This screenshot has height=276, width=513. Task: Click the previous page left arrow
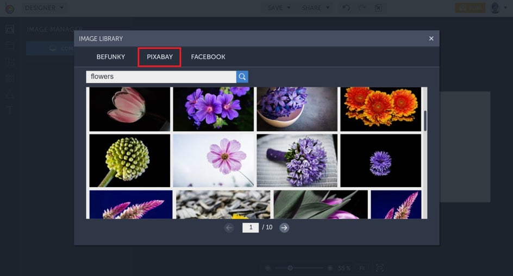(229, 228)
